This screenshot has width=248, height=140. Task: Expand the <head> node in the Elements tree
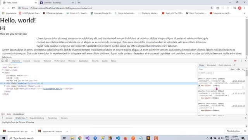pos(3,70)
